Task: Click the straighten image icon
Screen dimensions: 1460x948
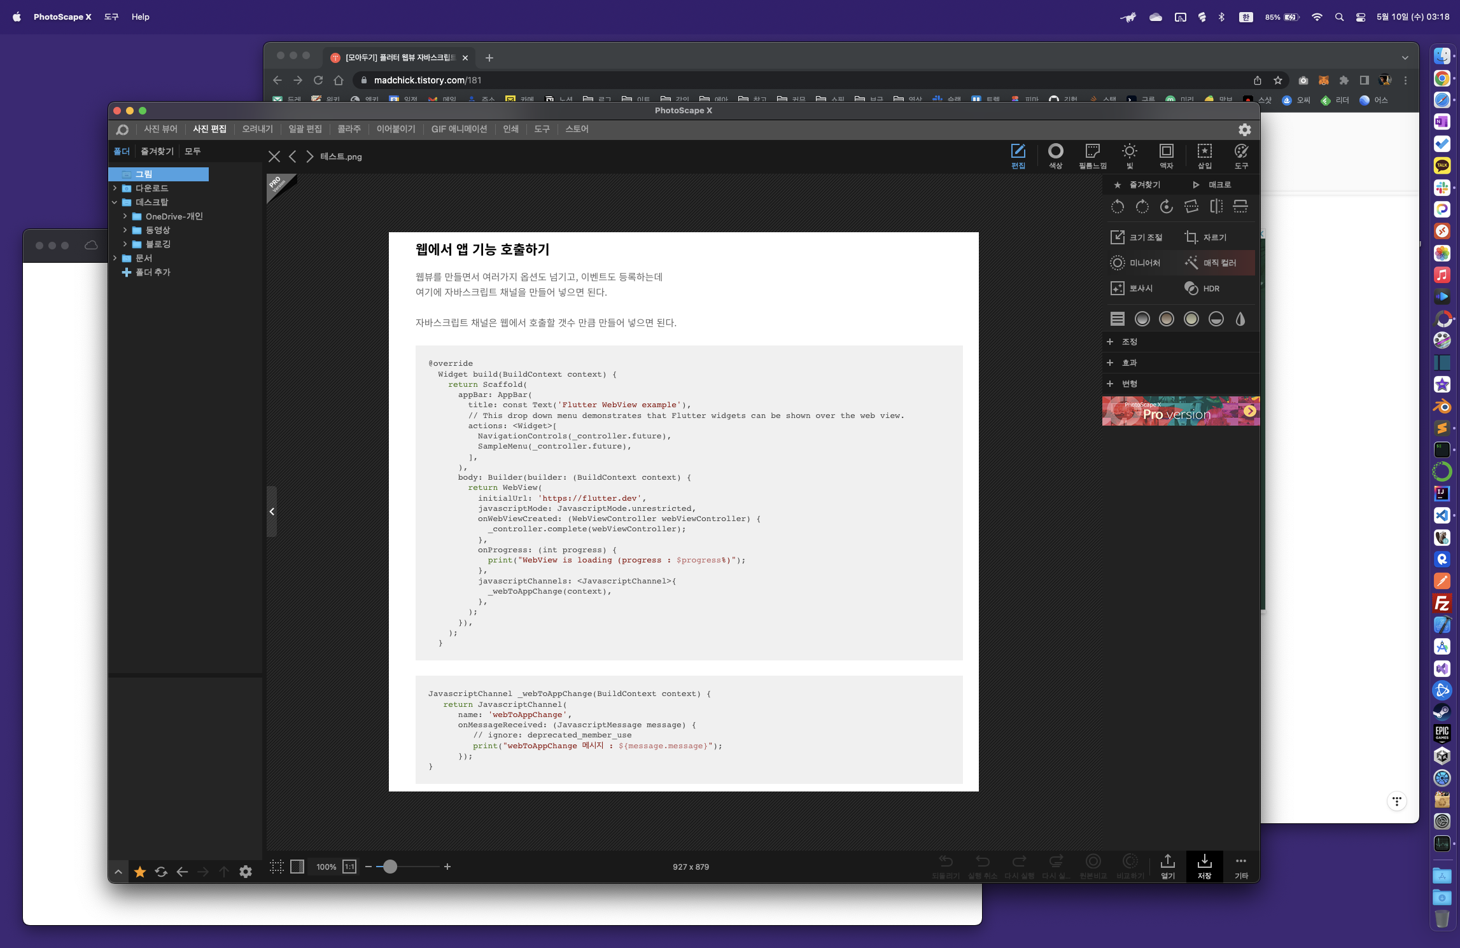Action: tap(1191, 207)
